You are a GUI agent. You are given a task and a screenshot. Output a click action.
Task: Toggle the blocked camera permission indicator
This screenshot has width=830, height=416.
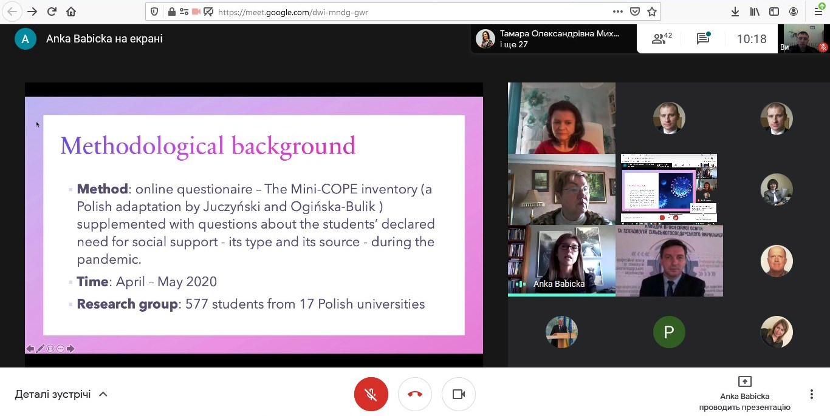(196, 12)
